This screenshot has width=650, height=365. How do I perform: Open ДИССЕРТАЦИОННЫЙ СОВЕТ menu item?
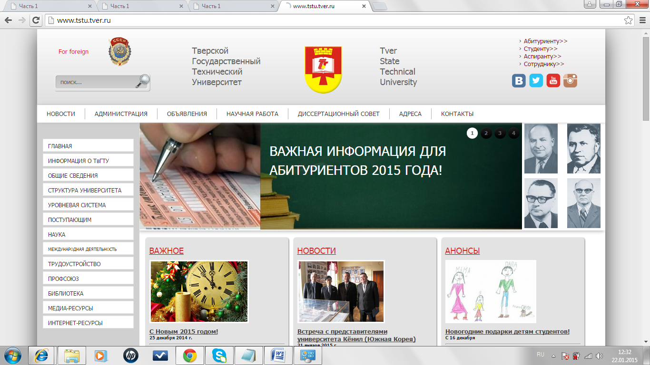pyautogui.click(x=339, y=114)
